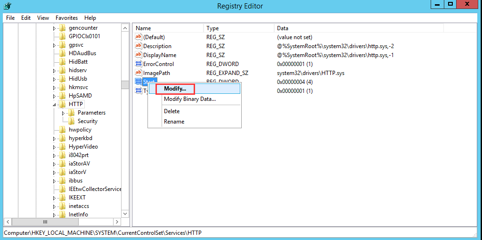482x240 pixels.
Task: Expand the Parameters subkey
Action: coord(63,113)
